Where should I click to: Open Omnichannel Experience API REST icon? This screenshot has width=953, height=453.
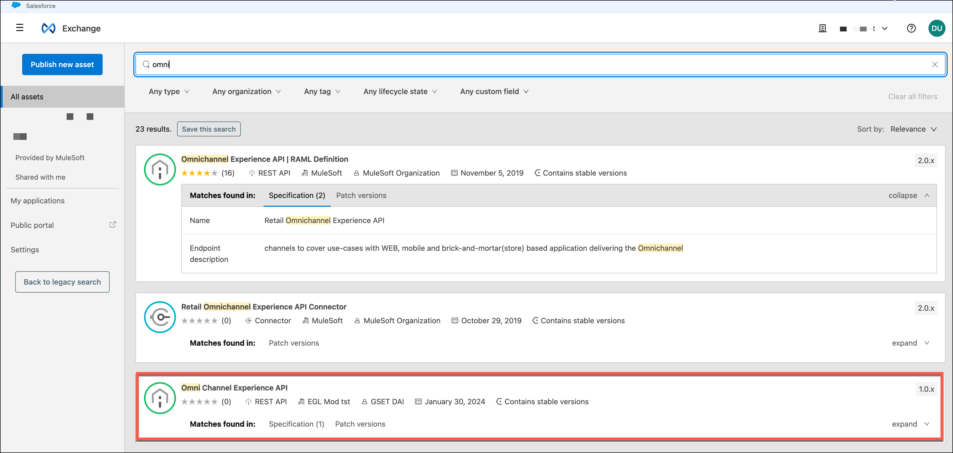(x=160, y=169)
